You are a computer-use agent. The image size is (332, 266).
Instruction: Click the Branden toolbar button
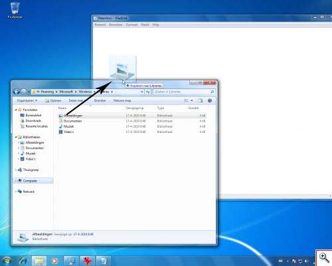coord(100,100)
